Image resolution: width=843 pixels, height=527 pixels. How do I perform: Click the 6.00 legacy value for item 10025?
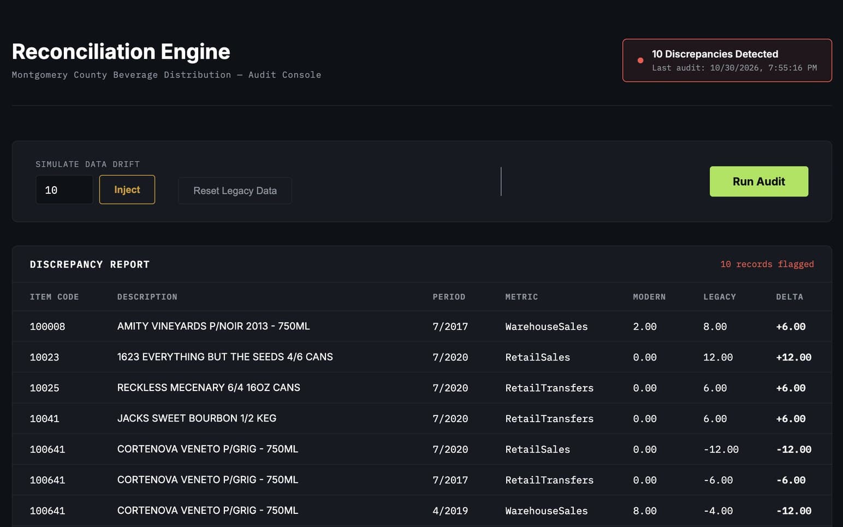point(715,388)
